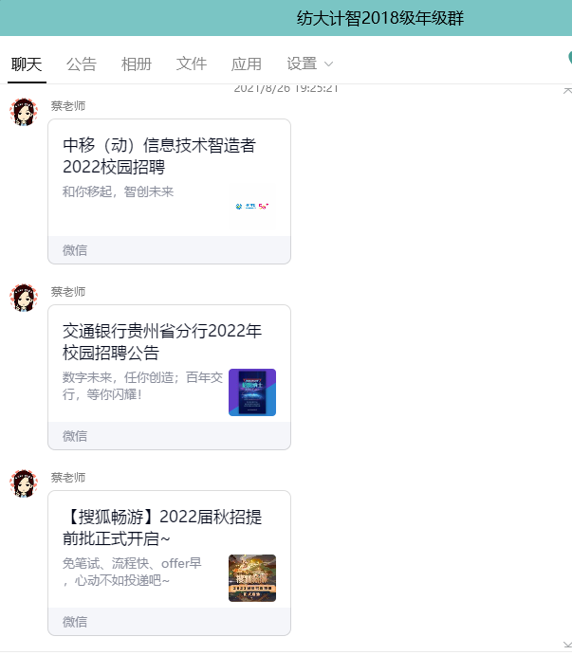
Task: Open the 应用 apps tab
Action: click(x=247, y=64)
